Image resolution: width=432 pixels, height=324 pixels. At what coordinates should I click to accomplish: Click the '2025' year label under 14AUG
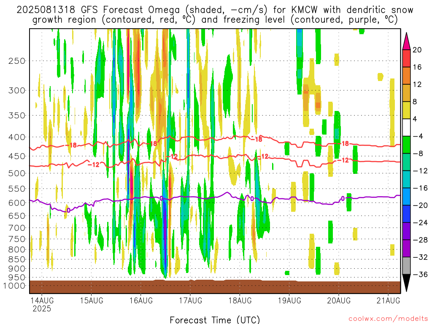42,308
